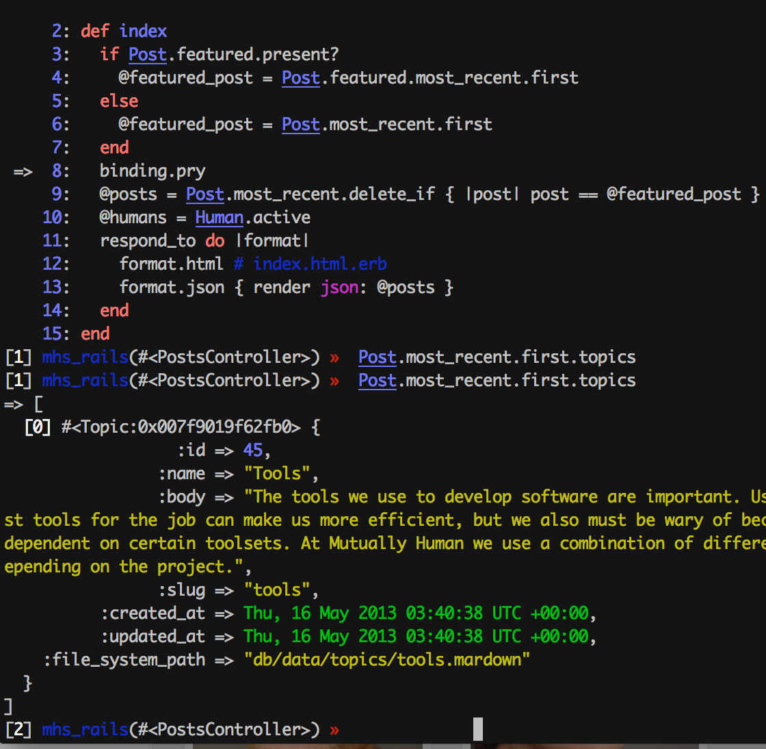Image resolution: width=766 pixels, height=749 pixels.
Task: Click the red prompt chevron symbol
Action: [334, 356]
